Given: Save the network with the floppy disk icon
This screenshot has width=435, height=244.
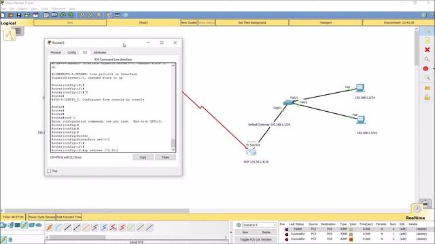Looking at the screenshot, I should pyautogui.click(x=19, y=15).
